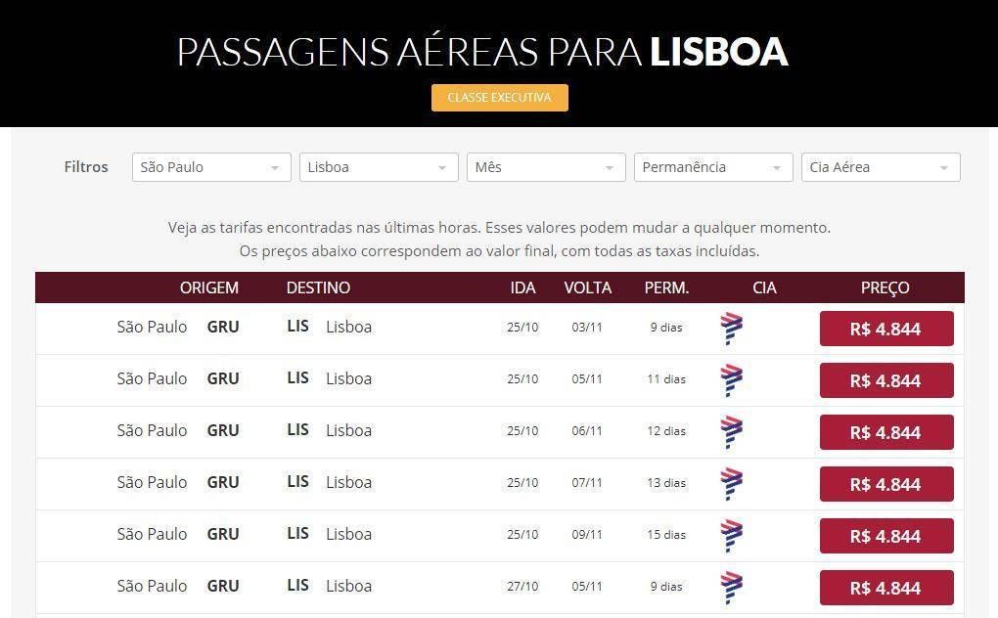Select R$ 4.844 fare for 11 dias
Screen dimensions: 998x618
coord(886,380)
